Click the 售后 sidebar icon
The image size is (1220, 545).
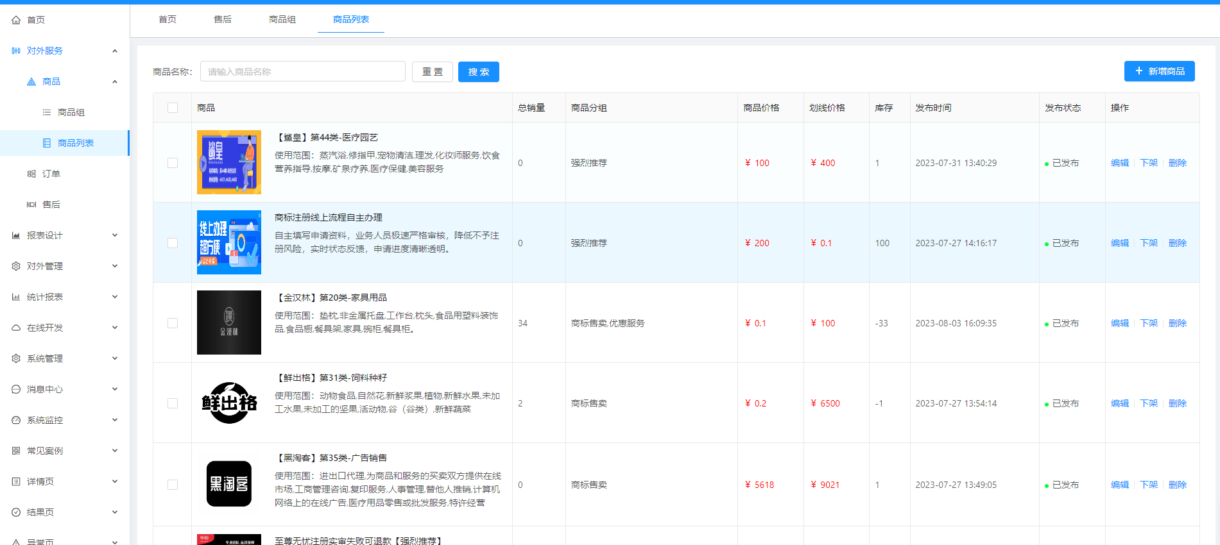pyautogui.click(x=31, y=205)
